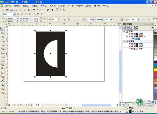Image resolution: width=157 pixels, height=114 pixels.
Task: Click the yellow swatch in color palette
Action: (155, 70)
